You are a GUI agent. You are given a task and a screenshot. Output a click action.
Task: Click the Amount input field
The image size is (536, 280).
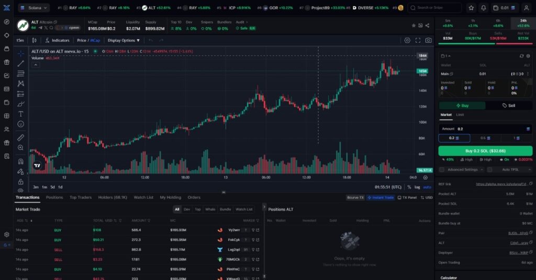pos(485,129)
